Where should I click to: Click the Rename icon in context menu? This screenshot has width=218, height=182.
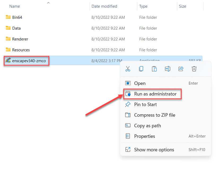point(167,69)
